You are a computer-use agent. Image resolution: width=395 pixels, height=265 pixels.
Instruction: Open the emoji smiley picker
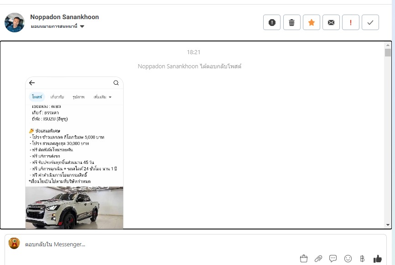click(x=348, y=259)
